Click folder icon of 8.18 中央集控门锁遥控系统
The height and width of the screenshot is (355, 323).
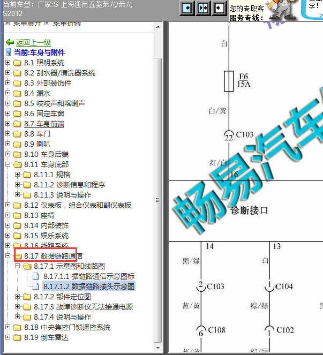[17, 327]
